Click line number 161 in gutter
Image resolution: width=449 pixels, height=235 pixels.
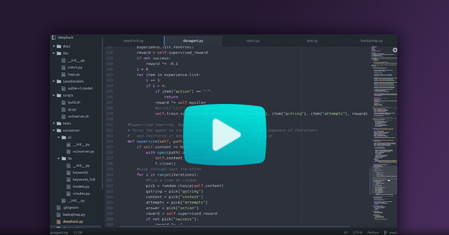pos(110,180)
